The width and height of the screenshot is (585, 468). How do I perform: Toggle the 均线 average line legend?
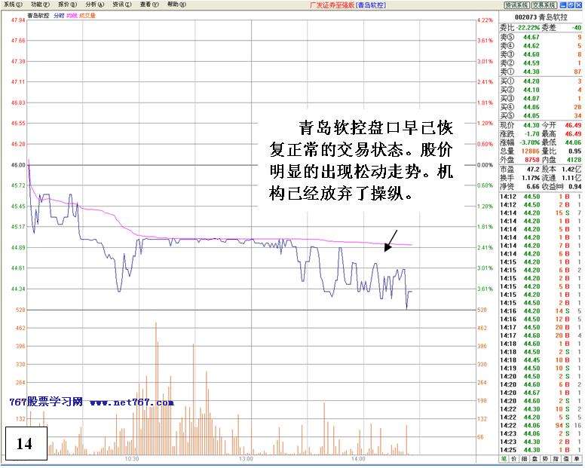[x=72, y=15]
